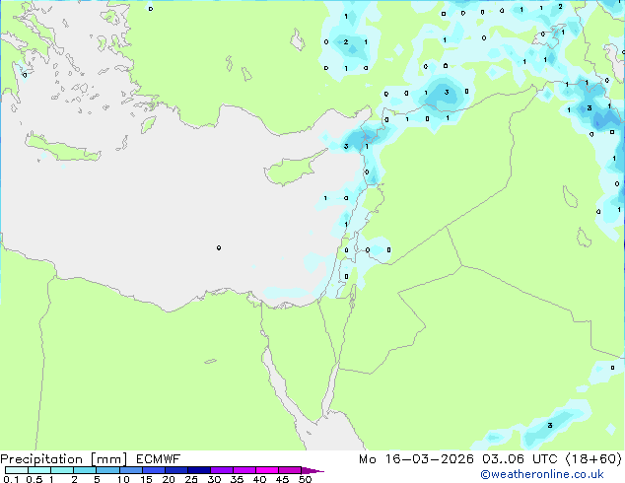Viewport: 625px width, 483px height.
Task: Choose the 5–10 mm light blue swatch
Action: click(107, 470)
